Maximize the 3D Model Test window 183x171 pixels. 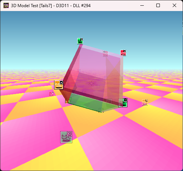(x=158, y=5)
